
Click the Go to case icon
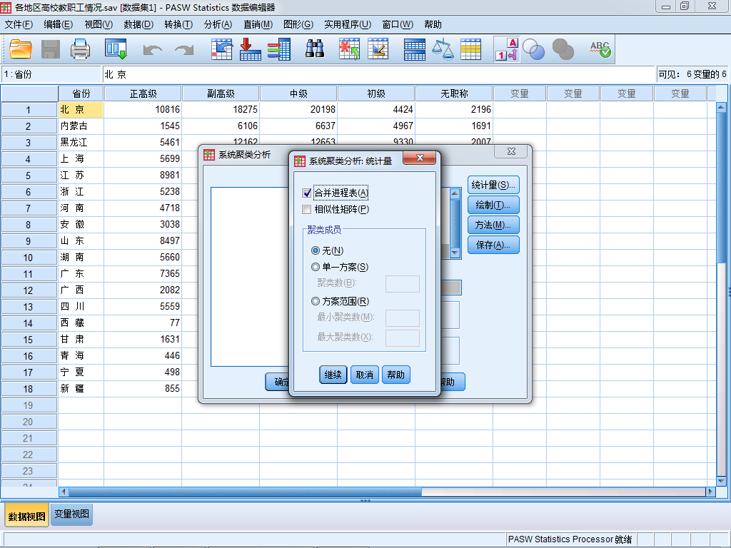point(221,49)
